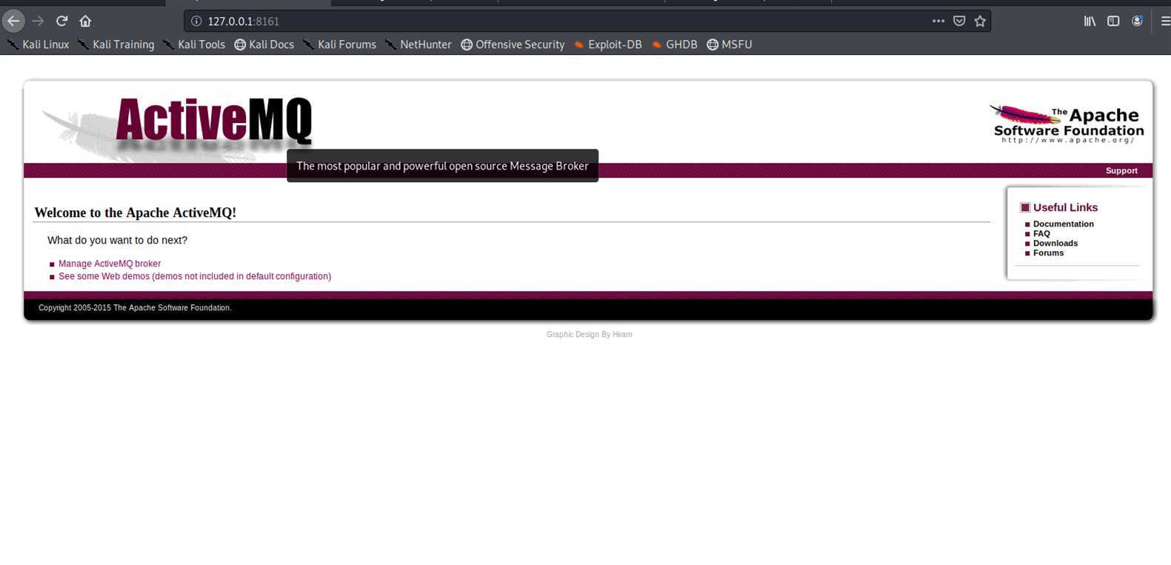
Task: Open the Exploit-DB bookmark
Action: coord(607,44)
